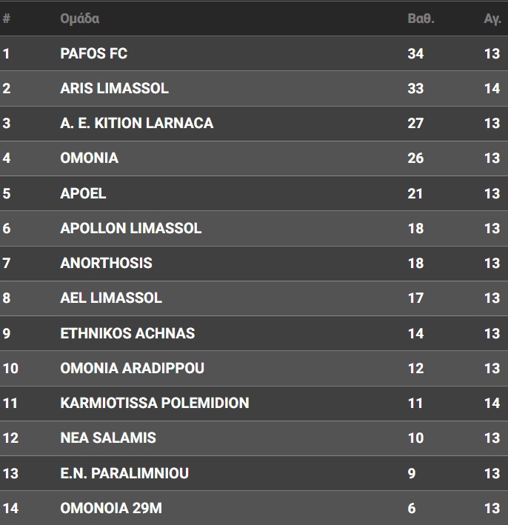This screenshot has height=525, width=508.
Task: Open APOLLON LIMASSOL team link
Action: click(x=130, y=228)
